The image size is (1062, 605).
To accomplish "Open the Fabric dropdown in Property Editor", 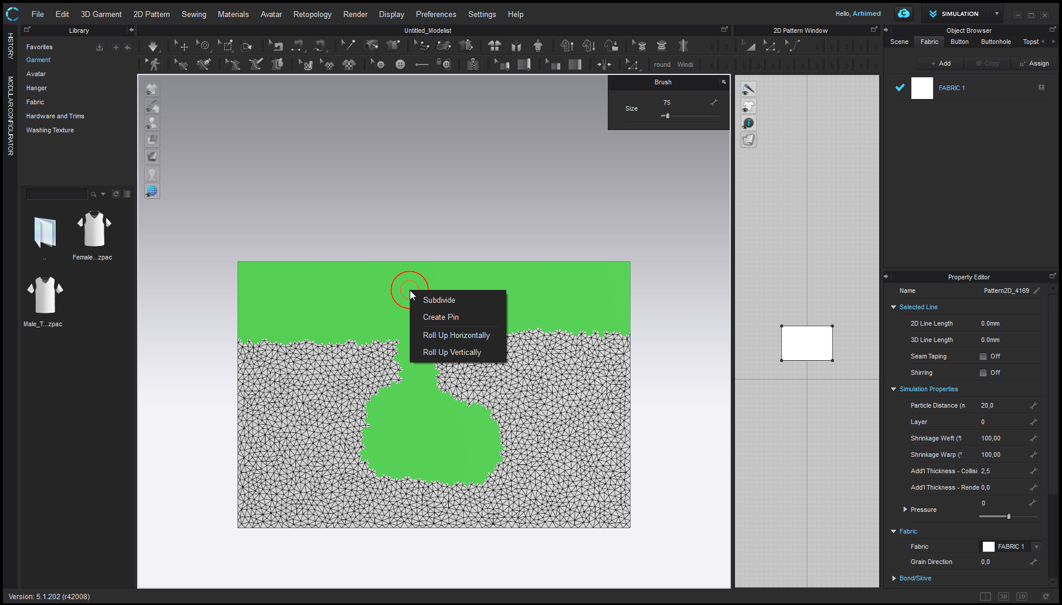I will click(x=1036, y=546).
